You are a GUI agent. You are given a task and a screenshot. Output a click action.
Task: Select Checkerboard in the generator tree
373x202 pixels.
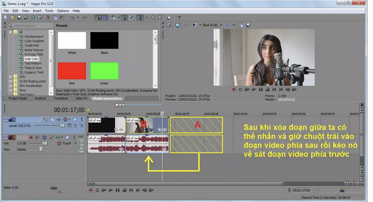pyautogui.click(x=34, y=37)
